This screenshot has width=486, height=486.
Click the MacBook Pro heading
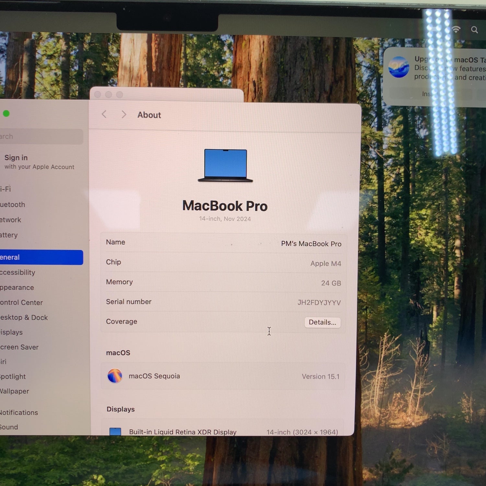[225, 206]
